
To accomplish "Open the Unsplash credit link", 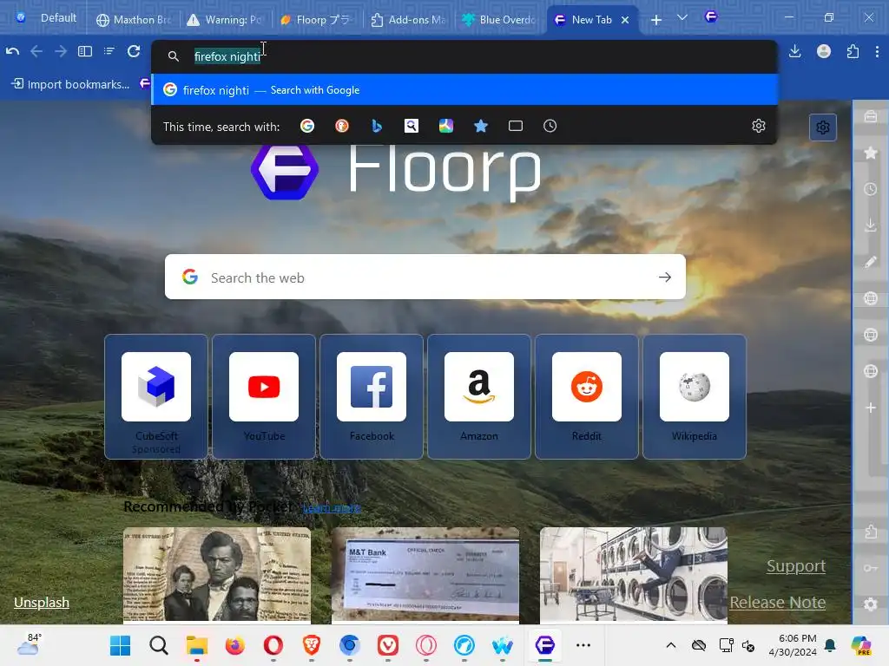I will (x=42, y=602).
